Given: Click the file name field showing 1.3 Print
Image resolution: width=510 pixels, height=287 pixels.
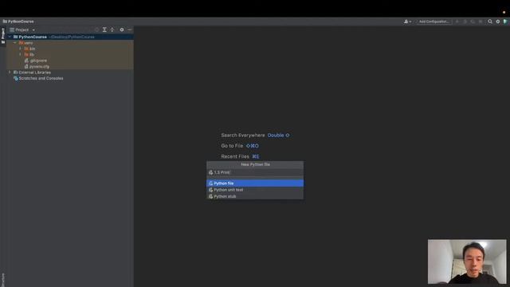Looking at the screenshot, I should coord(255,172).
